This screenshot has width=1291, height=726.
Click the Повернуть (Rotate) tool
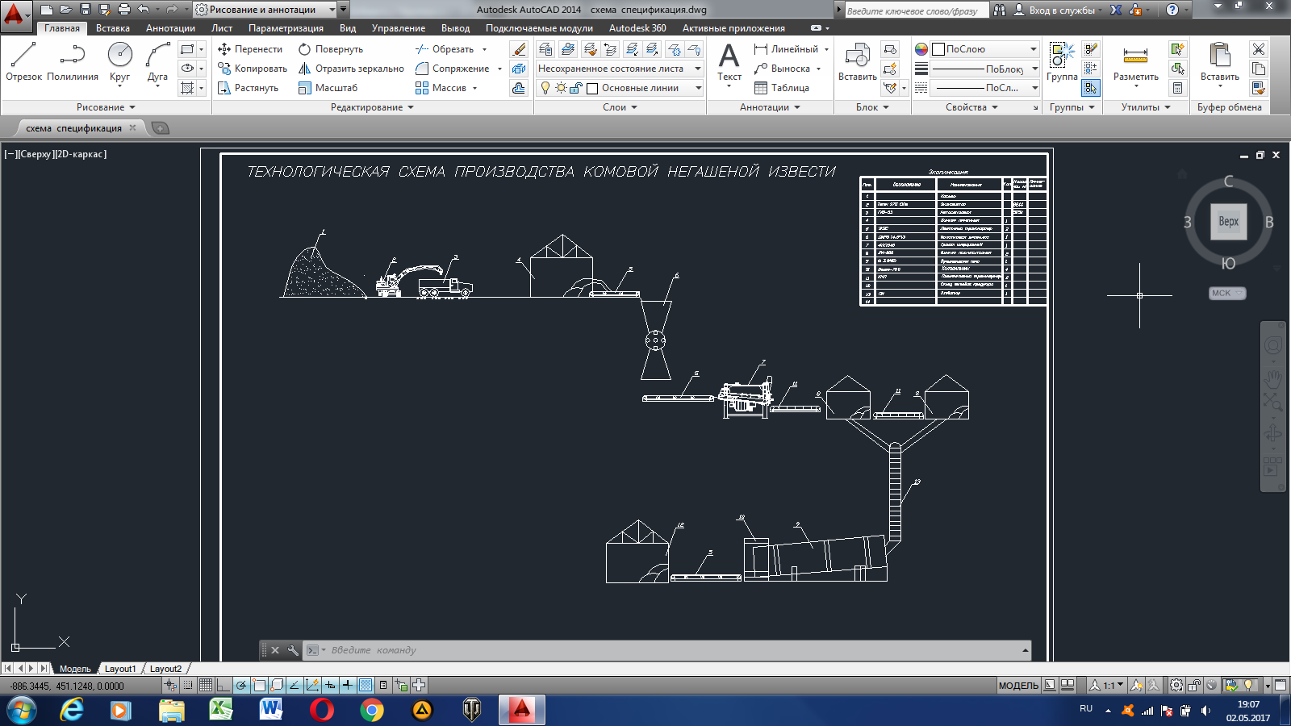tap(331, 49)
